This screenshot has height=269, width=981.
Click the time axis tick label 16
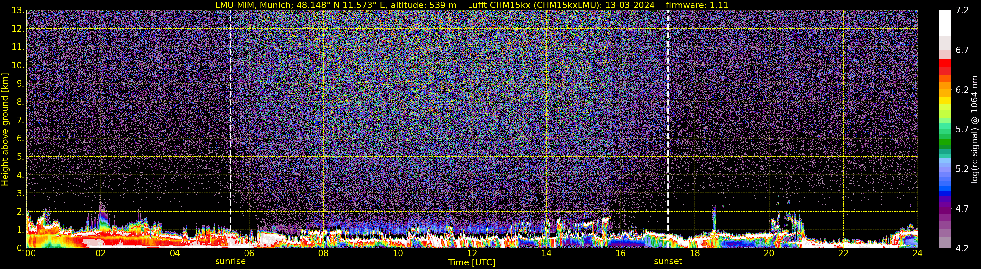(620, 253)
